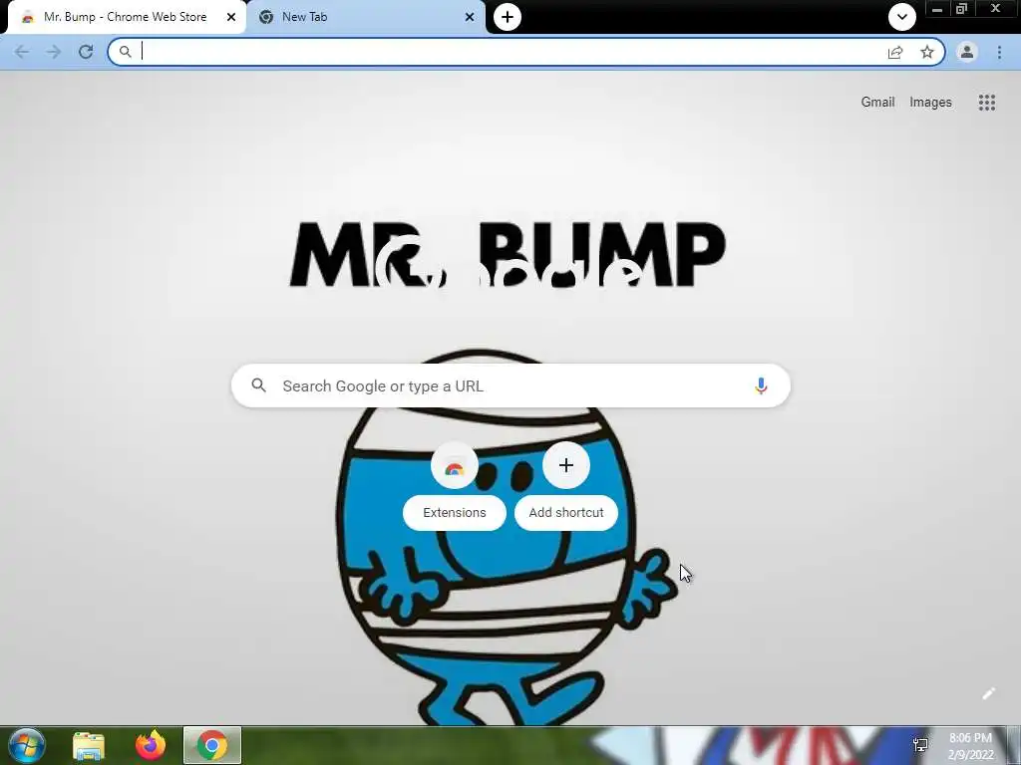
Task: Click the address bar field
Action: tap(526, 52)
